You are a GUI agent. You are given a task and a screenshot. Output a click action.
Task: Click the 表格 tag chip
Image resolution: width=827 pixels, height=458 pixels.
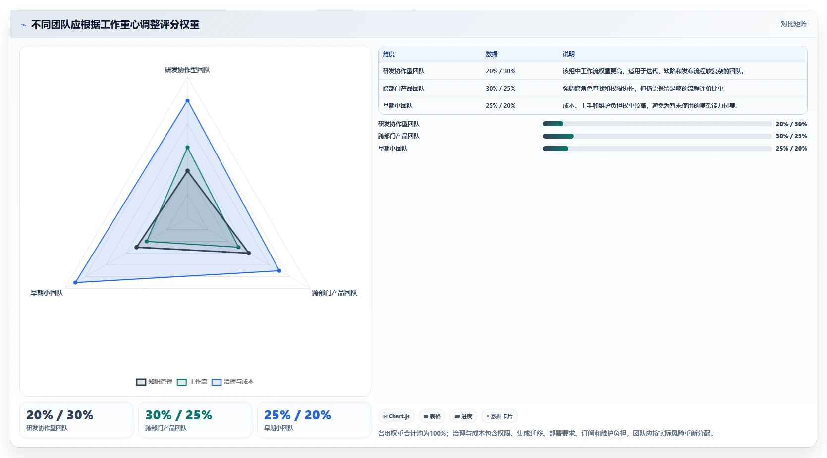(x=432, y=416)
